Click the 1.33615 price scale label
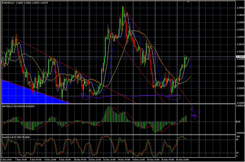Image resolution: width=245 pixels, height=162 pixels. 240,44
